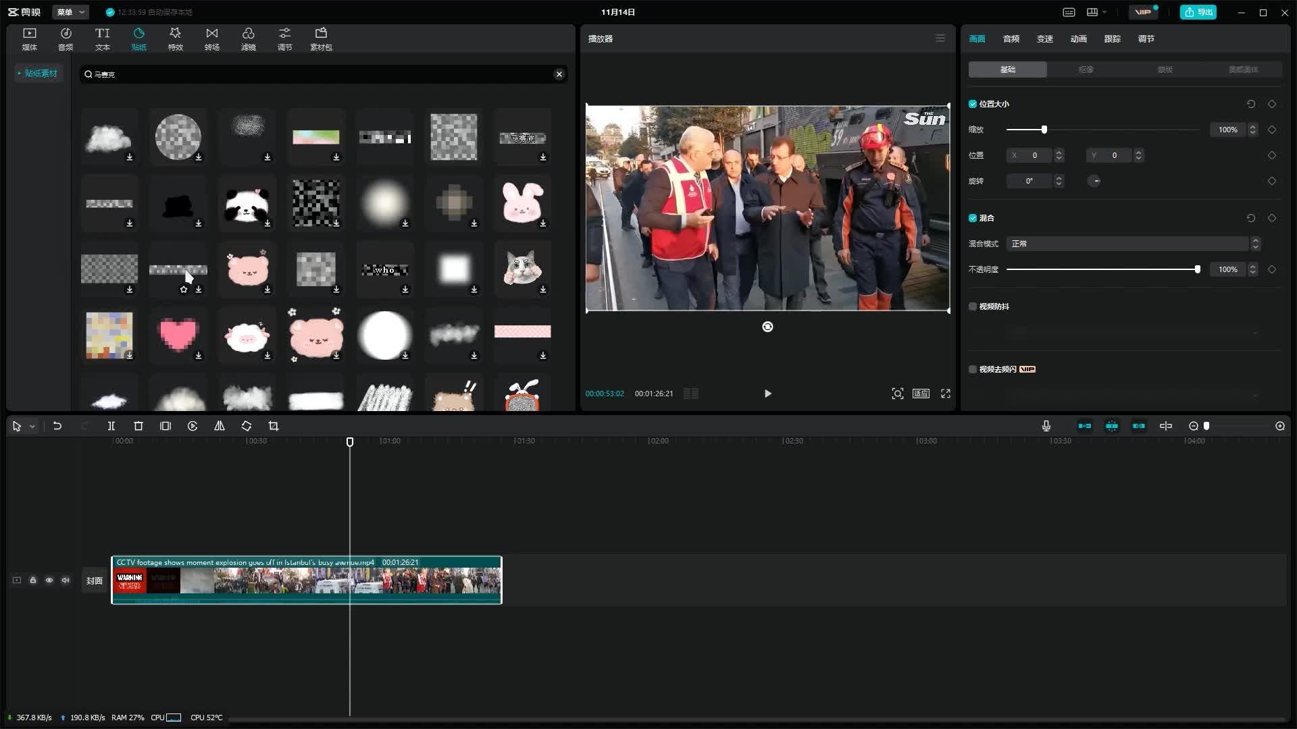Clear the sticker search field
The height and width of the screenshot is (729, 1297).
coord(559,74)
